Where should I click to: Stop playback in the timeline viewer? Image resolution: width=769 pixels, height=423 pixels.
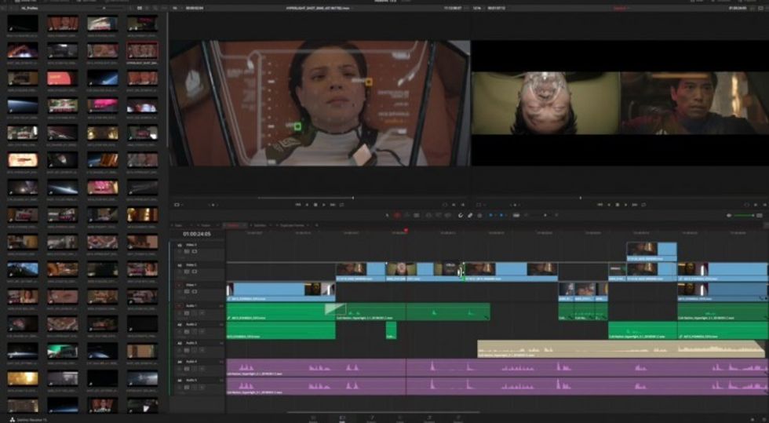618,205
